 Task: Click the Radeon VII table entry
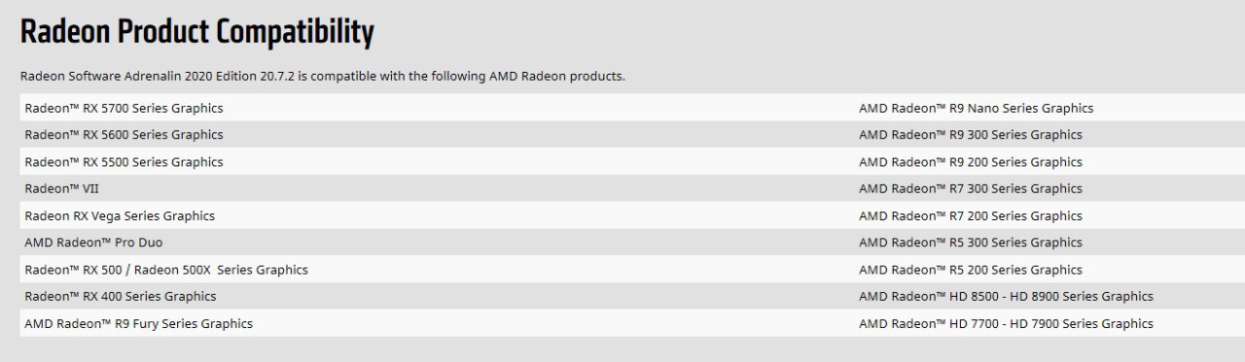(61, 189)
